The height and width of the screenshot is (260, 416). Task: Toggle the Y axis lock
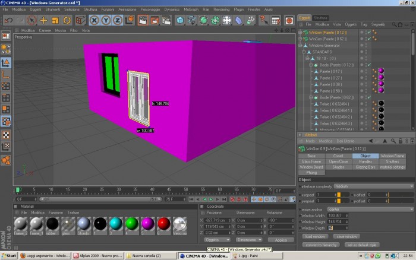point(106,20)
